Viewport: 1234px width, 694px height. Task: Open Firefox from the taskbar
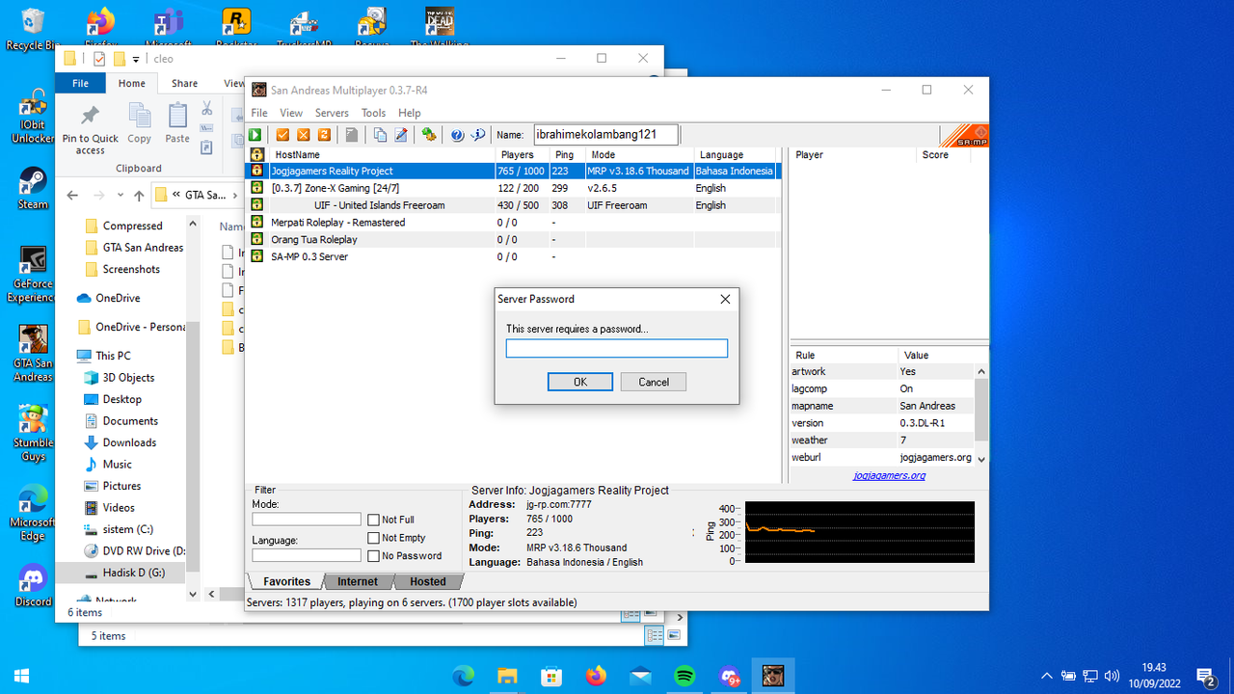[x=596, y=676]
